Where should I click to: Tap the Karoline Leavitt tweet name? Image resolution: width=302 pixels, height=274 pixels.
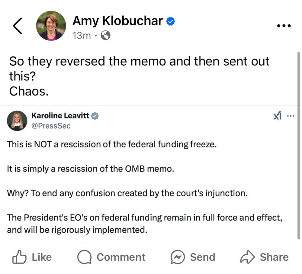coord(60,115)
